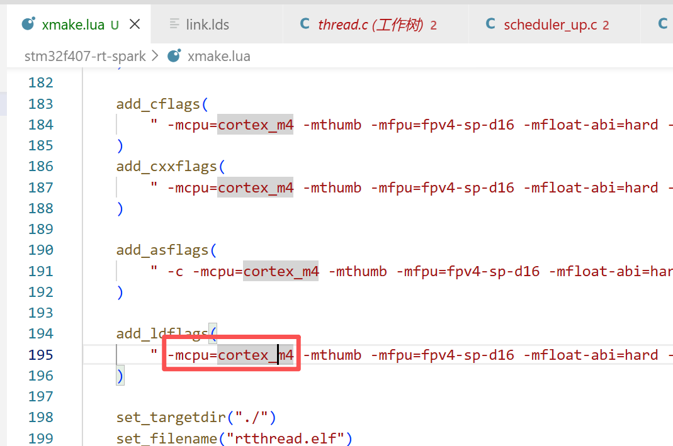
Task: Place cursor on 'set_filename' at line 199
Action: coord(167,438)
